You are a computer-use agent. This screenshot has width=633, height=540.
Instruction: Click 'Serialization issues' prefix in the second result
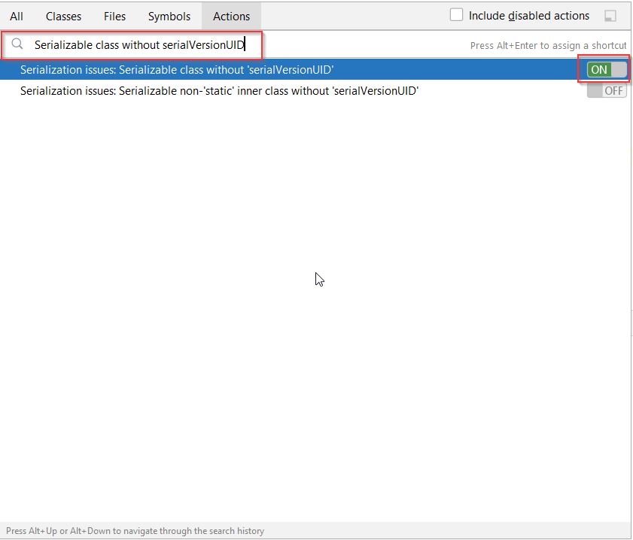click(x=67, y=91)
